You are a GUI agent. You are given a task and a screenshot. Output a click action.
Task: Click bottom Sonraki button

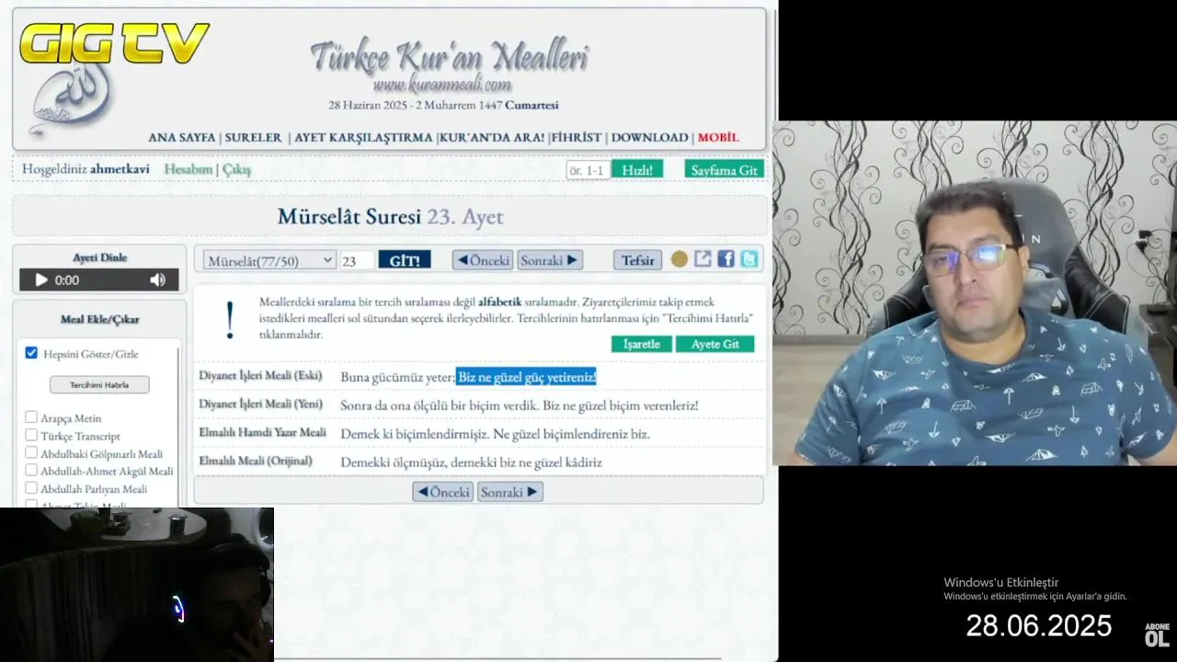click(509, 492)
